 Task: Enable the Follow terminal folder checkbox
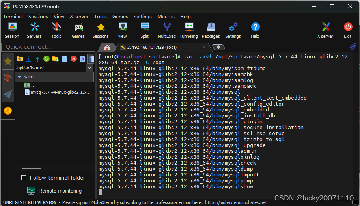pyautogui.click(x=24, y=178)
